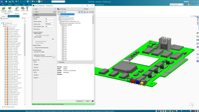The height and width of the screenshot is (112, 199).
Task: Open the Schema units Millimeters dropdown
Action: tap(50, 24)
